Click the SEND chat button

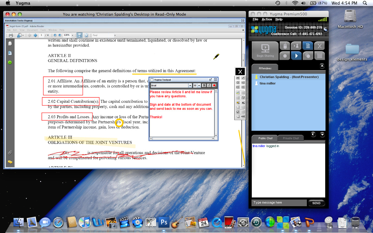[316, 203]
